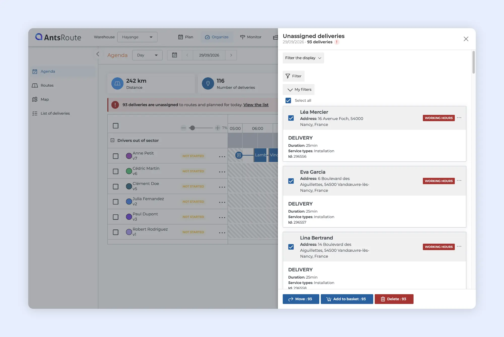
Task: Open options menu for Anne Petit
Action: tap(222, 157)
